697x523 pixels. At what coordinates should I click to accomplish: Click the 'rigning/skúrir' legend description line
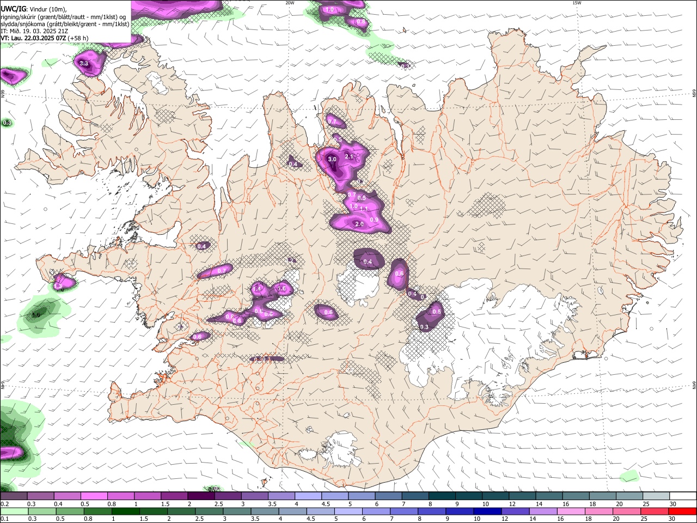coord(63,17)
